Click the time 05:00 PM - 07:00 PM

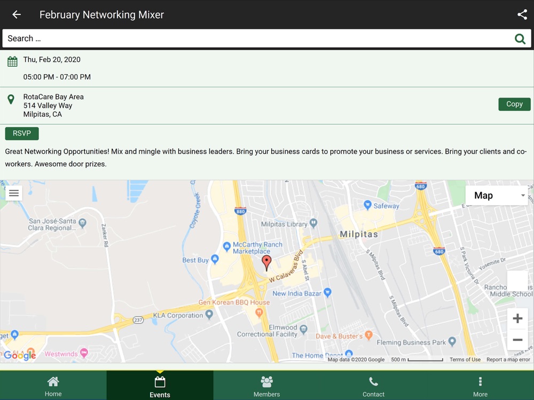point(57,77)
